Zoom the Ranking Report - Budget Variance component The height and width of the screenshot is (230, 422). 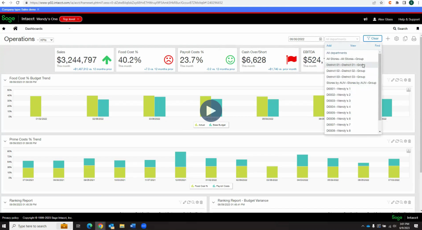pyautogui.click(x=401, y=202)
